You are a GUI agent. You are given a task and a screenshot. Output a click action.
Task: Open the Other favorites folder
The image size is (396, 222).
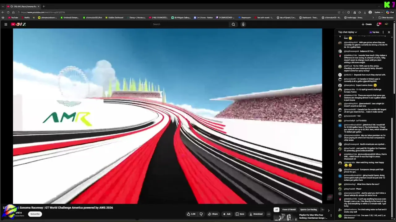(x=386, y=18)
